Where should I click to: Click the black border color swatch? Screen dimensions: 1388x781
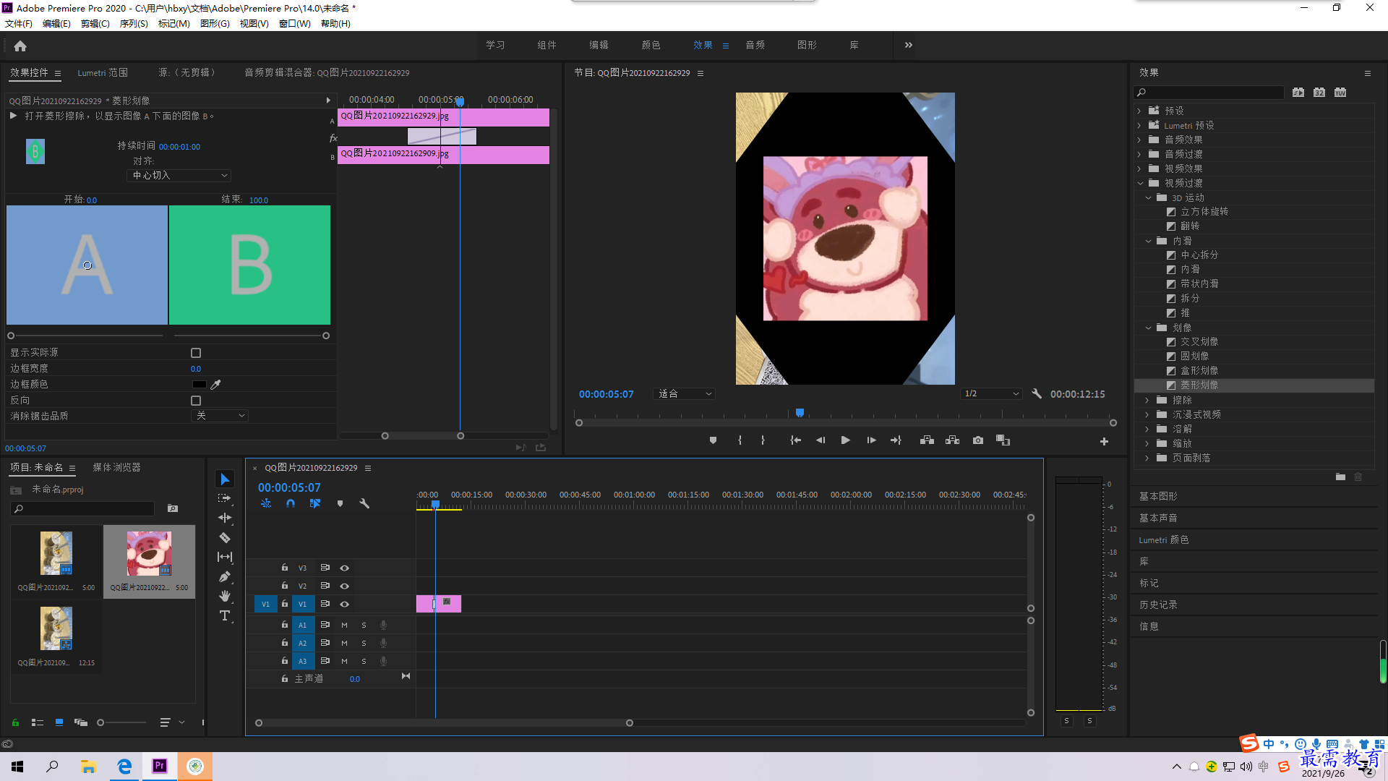pos(199,385)
